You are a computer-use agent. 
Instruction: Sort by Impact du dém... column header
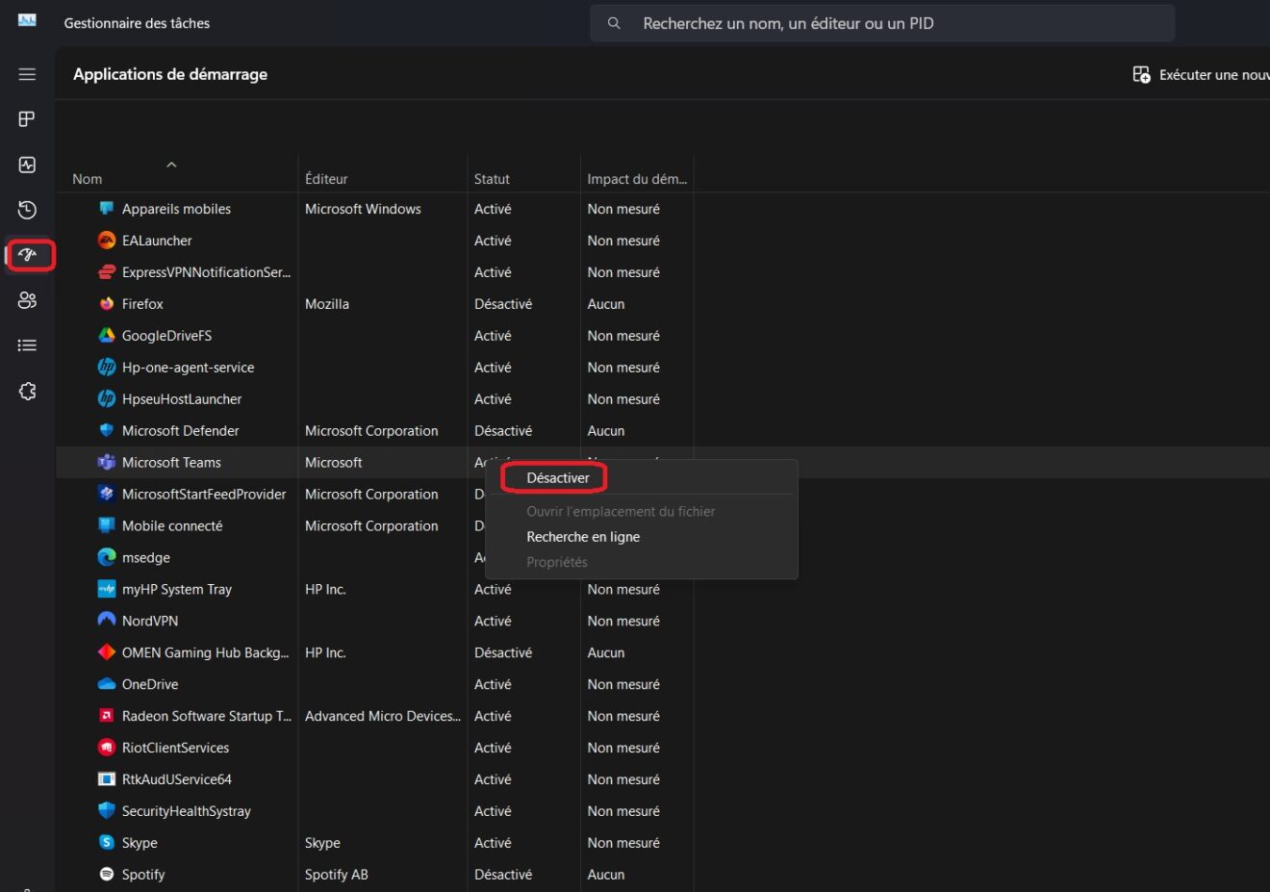[637, 179]
